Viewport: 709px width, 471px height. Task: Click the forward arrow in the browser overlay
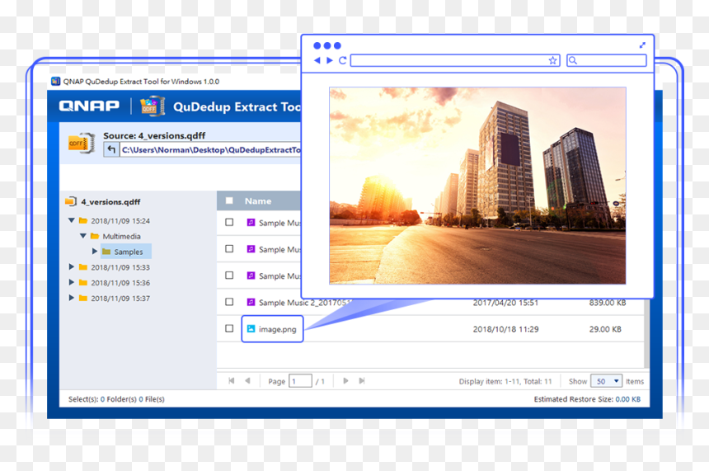[x=330, y=60]
